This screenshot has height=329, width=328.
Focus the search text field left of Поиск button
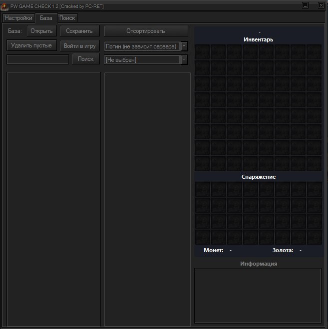point(37,59)
